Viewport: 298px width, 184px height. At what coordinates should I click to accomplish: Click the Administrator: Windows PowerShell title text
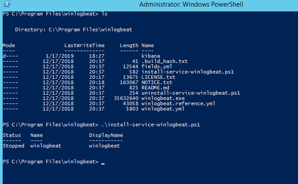tap(191, 4)
